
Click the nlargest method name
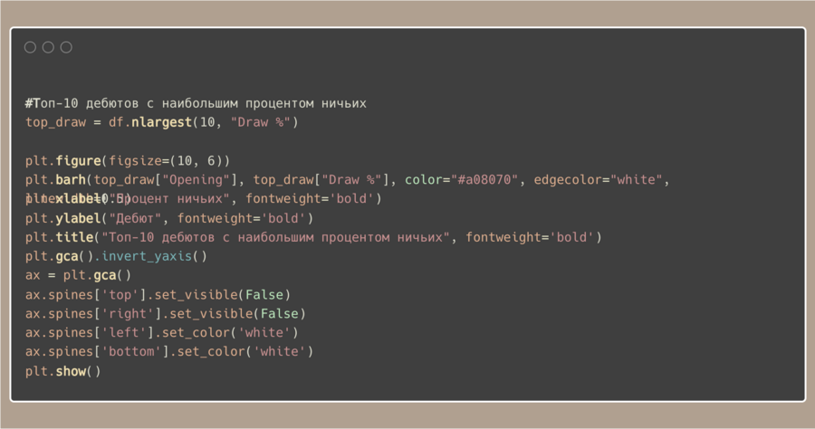point(161,122)
